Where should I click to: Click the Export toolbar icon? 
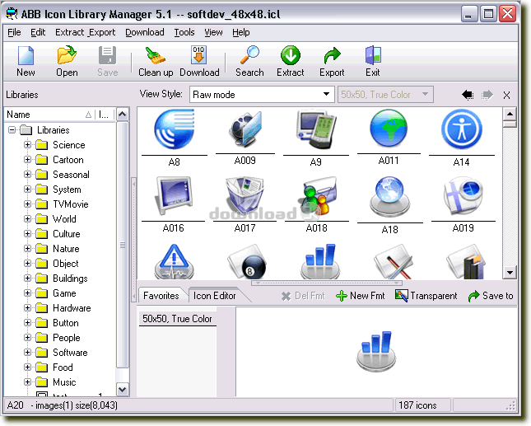[x=332, y=56]
